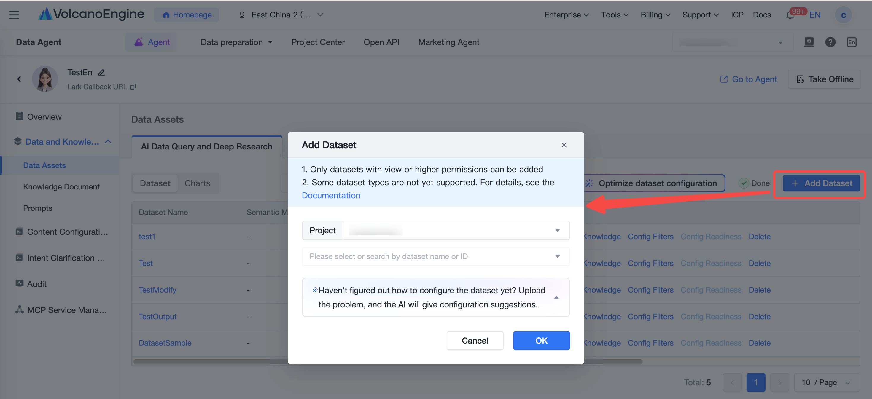Screen dimensions: 872x399
Task: Click the horizontal table scrollbar
Action: coord(388,361)
